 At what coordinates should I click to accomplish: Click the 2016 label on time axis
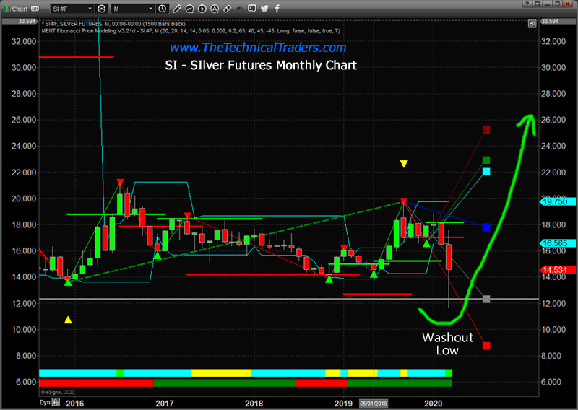75,404
